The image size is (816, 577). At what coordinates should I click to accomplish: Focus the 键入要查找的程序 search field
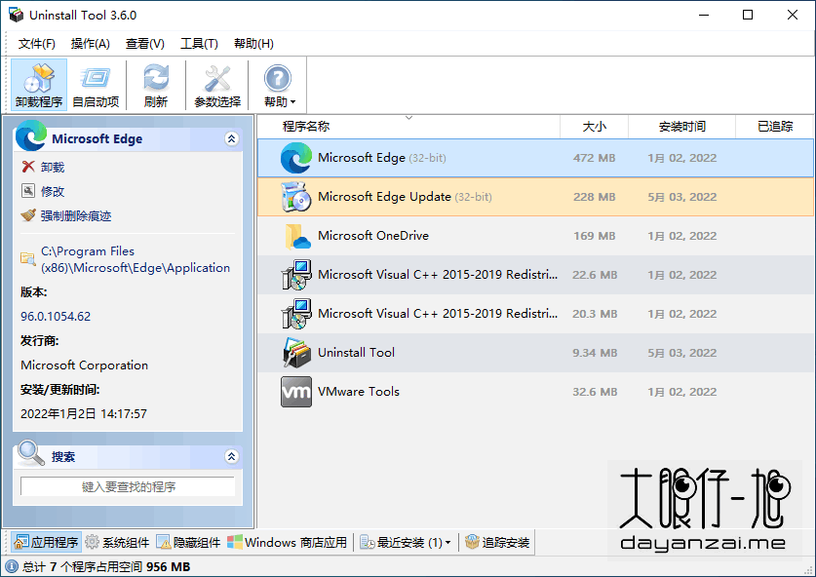coord(128,487)
